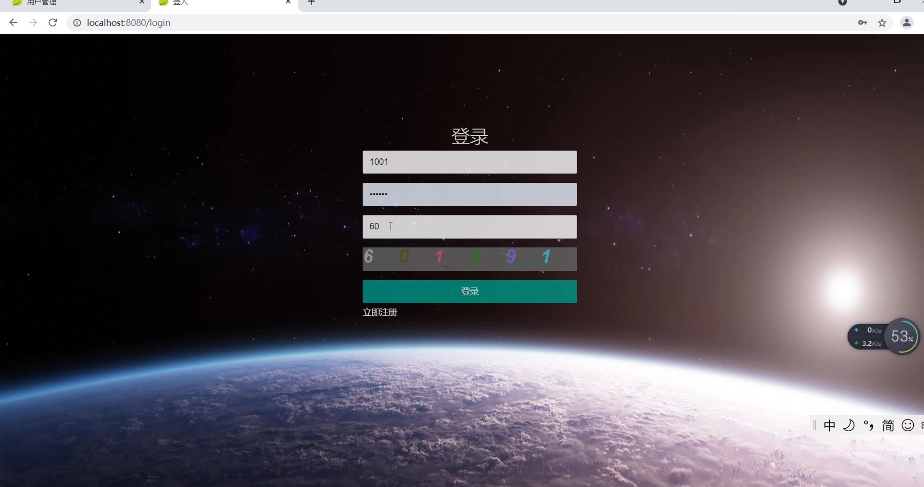
Task: Open a new browser tab
Action: point(311,2)
